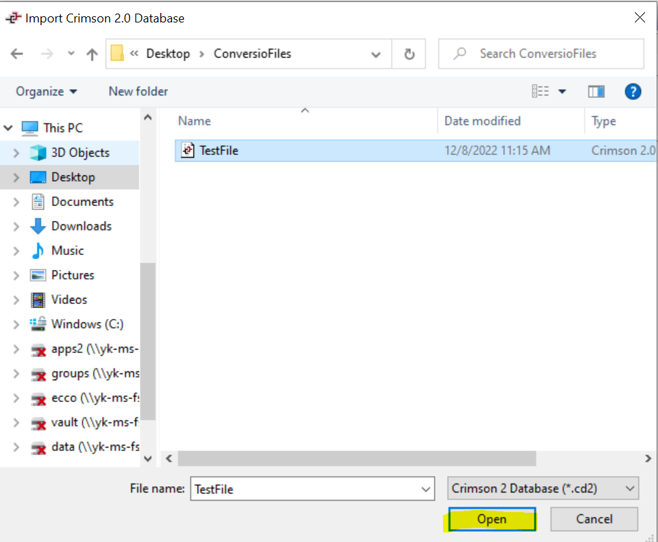Toggle the preview pane icon
The image size is (658, 542).
tap(596, 91)
